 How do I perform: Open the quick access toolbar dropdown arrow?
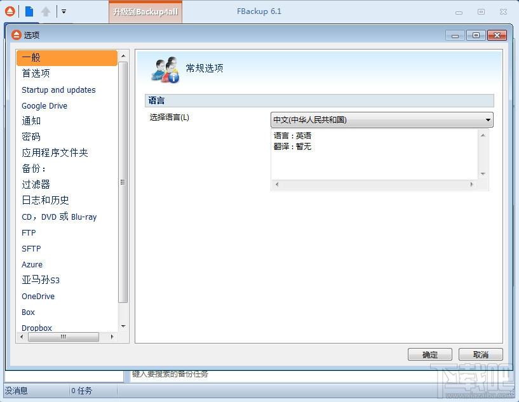64,11
